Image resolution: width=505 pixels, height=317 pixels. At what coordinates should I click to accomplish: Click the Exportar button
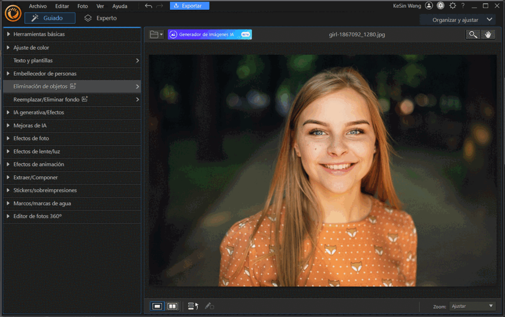tap(189, 6)
